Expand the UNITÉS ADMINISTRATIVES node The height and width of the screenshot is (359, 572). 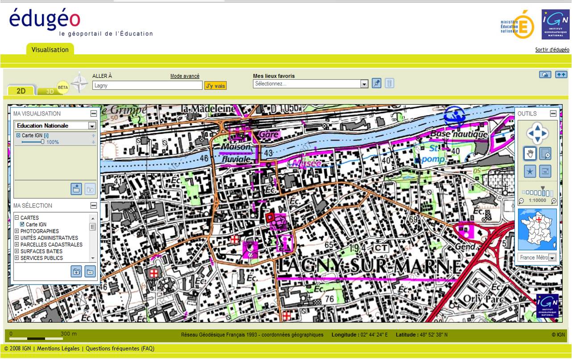(x=17, y=238)
